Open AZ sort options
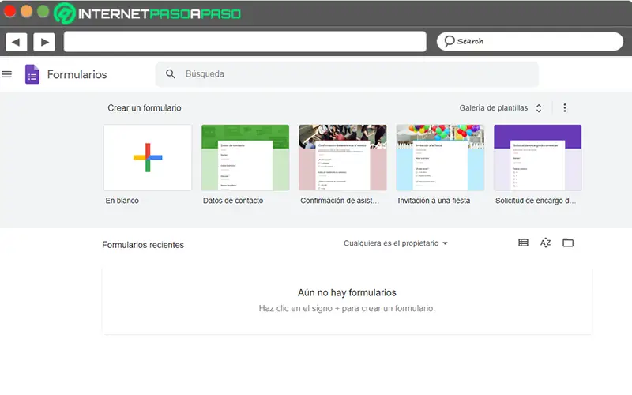 [x=545, y=243]
